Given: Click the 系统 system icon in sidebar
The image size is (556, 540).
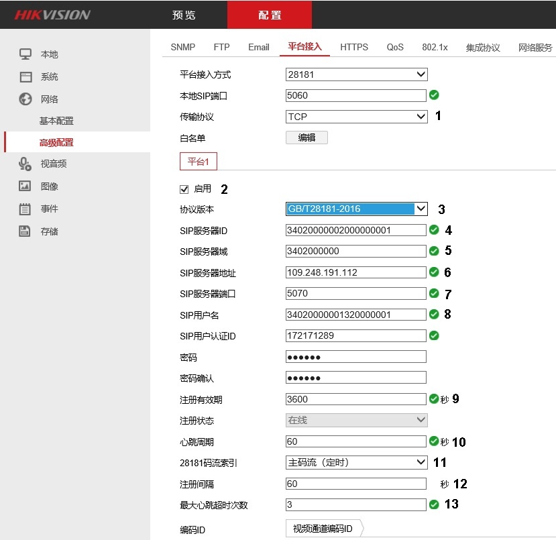Looking at the screenshot, I should click(x=25, y=77).
